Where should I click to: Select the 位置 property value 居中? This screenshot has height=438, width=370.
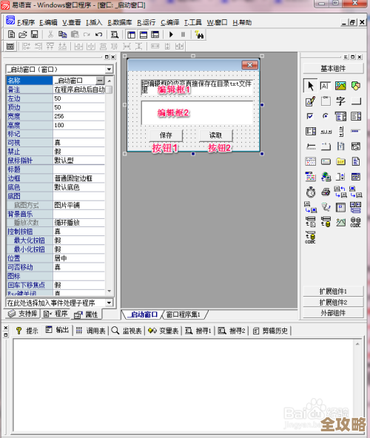click(x=78, y=258)
